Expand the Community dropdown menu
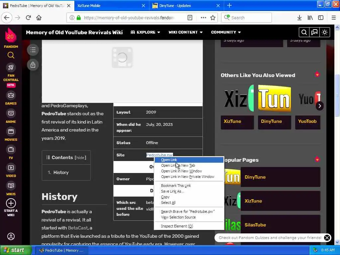The width and height of the screenshot is (340, 255). point(226,32)
